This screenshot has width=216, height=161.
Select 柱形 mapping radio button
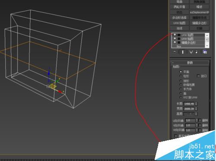click(x=181, y=76)
